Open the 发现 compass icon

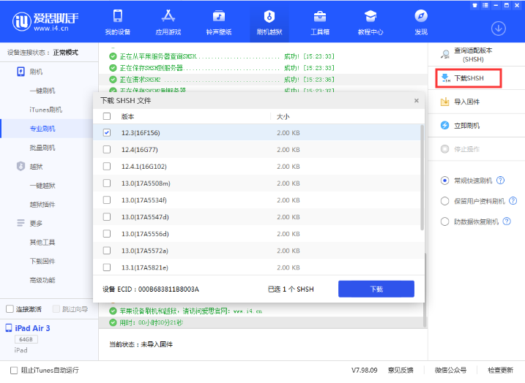[x=421, y=16]
